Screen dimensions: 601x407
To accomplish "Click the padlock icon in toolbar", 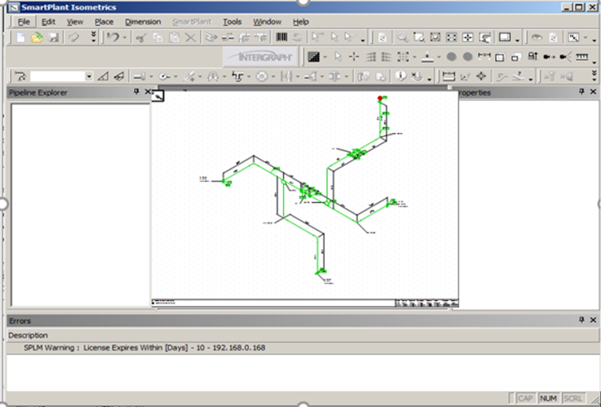I will coord(533,57).
